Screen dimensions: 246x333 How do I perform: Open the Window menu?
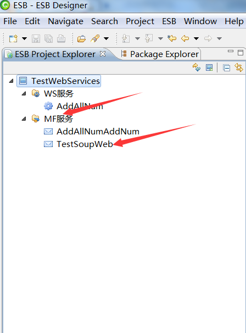tap(200, 21)
